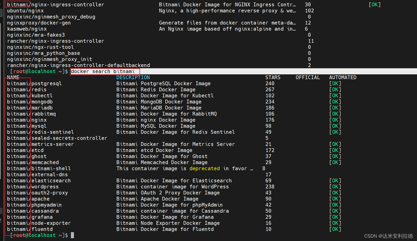This screenshot has height=241, width=417.
Task: Click bitnami/cassandra image name
Action: tap(33, 211)
